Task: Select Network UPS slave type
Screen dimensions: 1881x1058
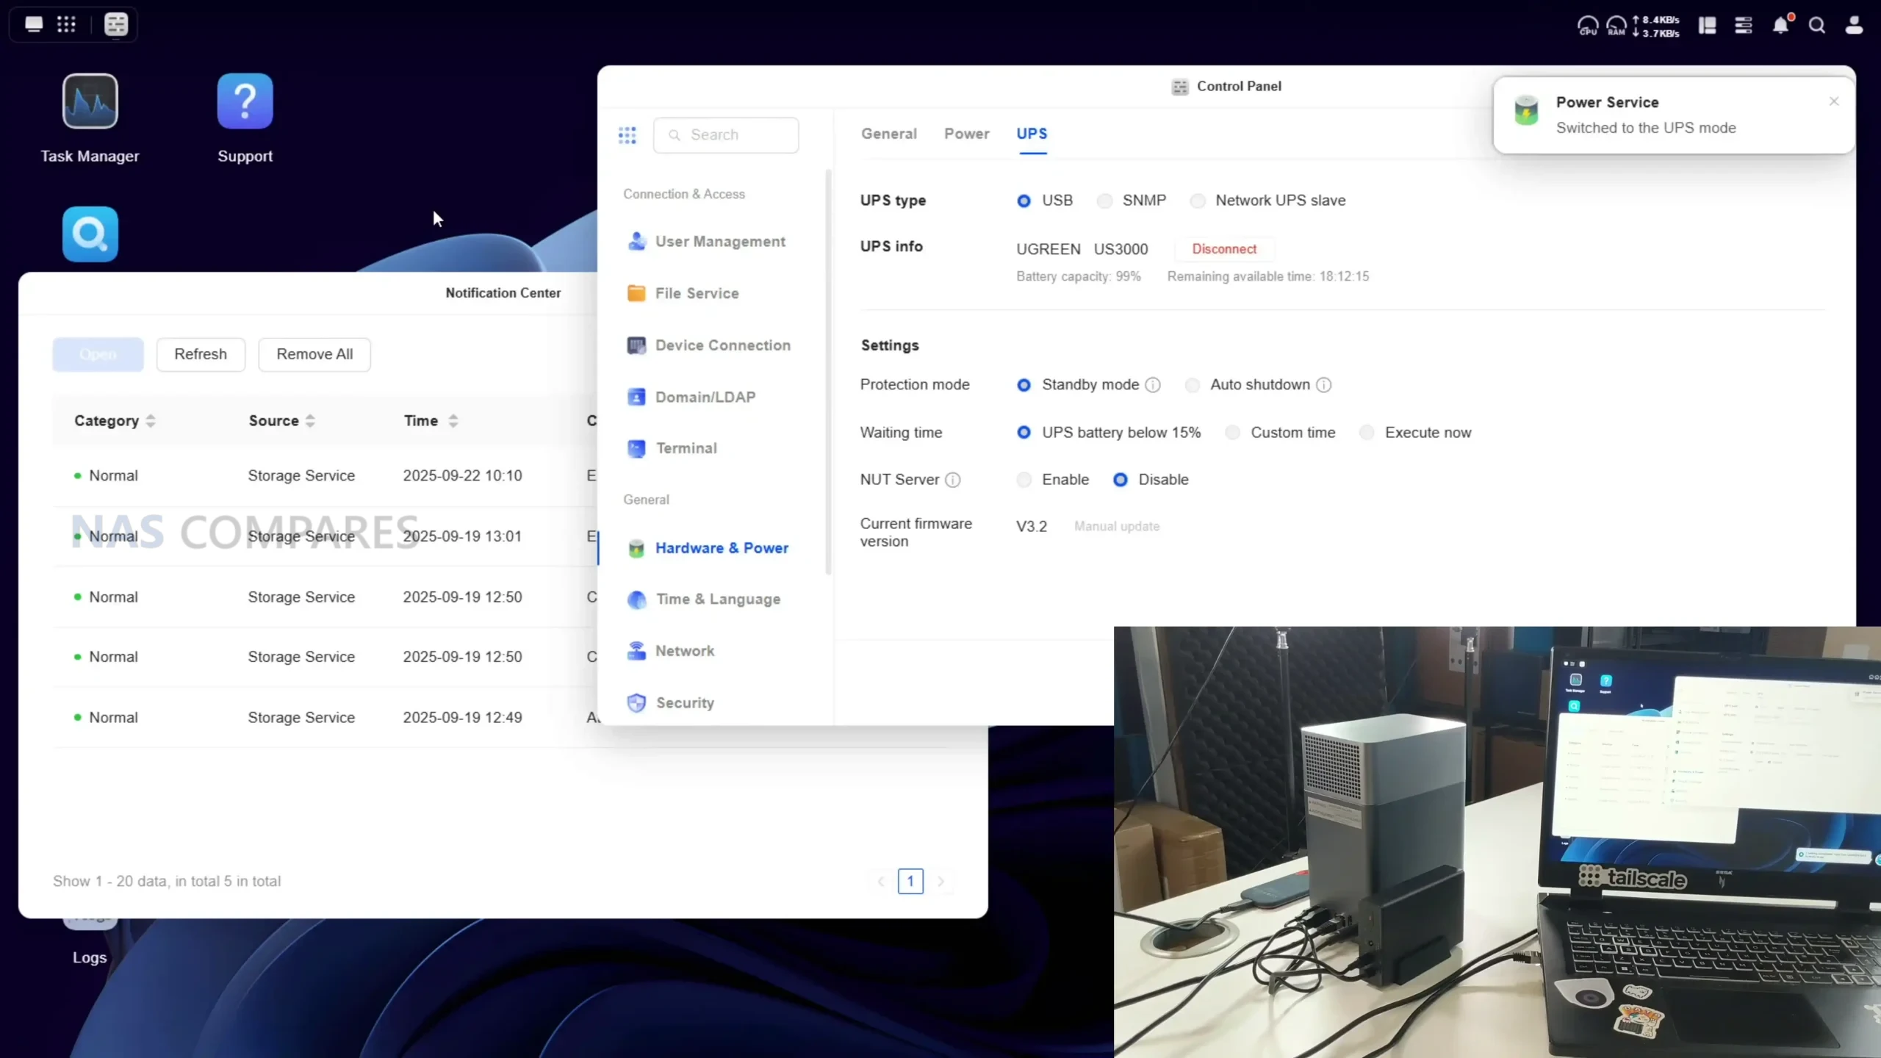Action: (1198, 201)
